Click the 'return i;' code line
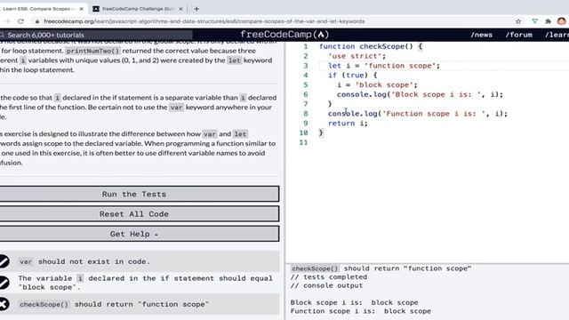Screen dimensions: 569x320 point(348,124)
